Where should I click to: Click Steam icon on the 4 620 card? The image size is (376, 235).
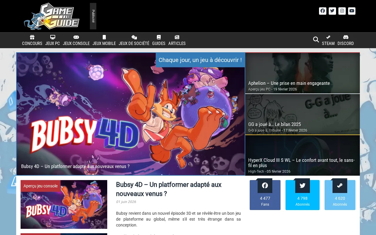point(340,186)
